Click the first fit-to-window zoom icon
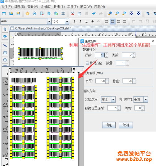The image size is (156, 166). click(131, 13)
